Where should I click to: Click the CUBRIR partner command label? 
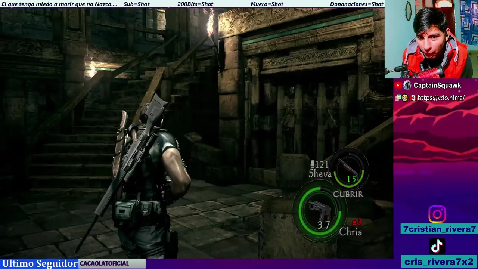(x=348, y=194)
